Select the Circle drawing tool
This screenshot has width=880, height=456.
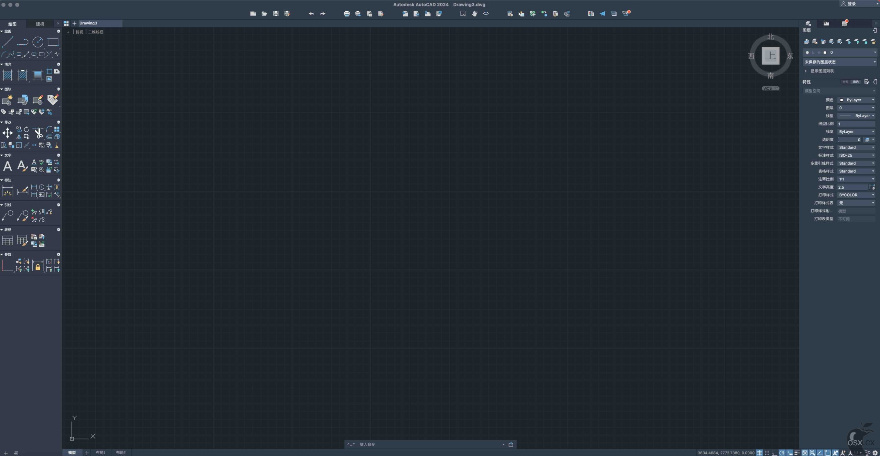[38, 42]
